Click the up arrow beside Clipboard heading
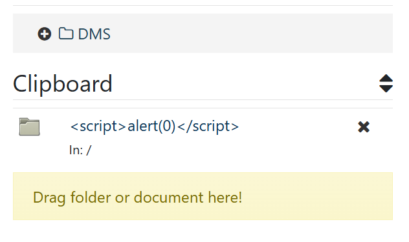The width and height of the screenshot is (409, 242). click(386, 78)
